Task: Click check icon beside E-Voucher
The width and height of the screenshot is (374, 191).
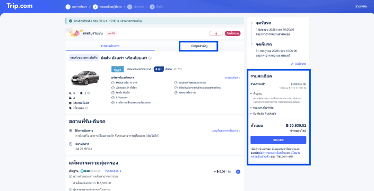Action: coord(113,98)
